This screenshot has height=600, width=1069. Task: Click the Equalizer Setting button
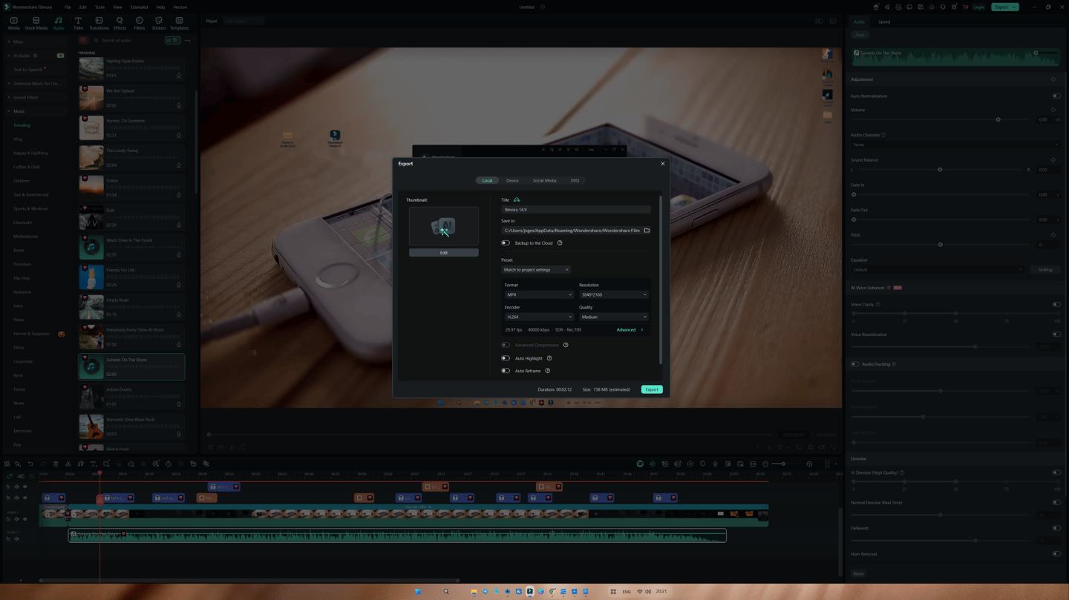(1045, 270)
